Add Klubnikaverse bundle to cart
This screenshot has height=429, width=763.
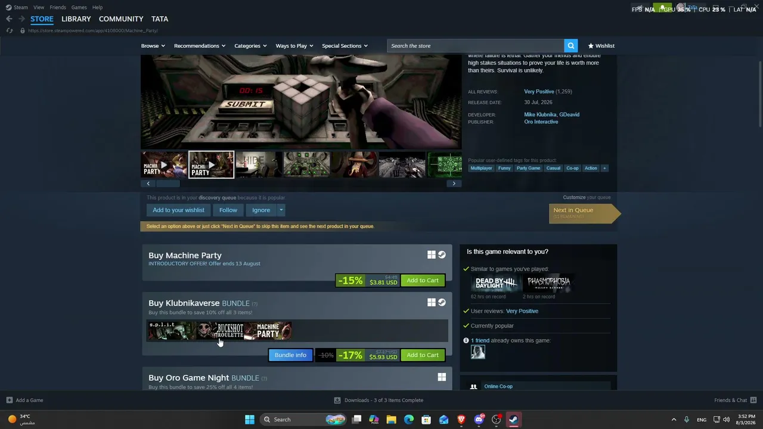pyautogui.click(x=423, y=355)
